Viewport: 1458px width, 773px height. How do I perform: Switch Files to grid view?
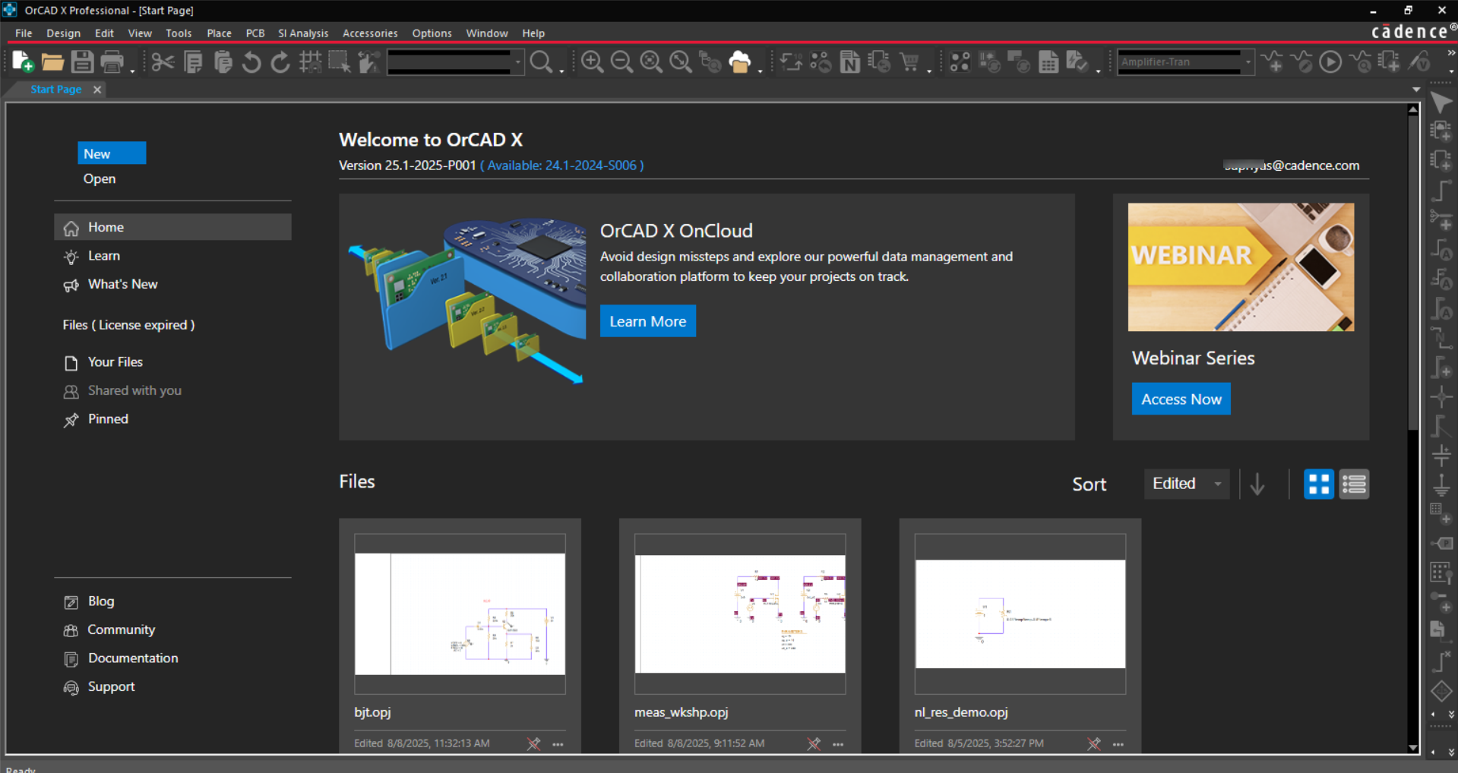[x=1318, y=484]
